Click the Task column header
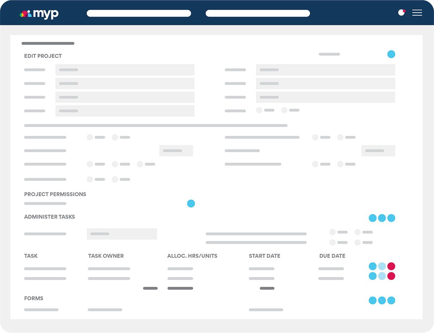This screenshot has height=333, width=434. point(31,256)
